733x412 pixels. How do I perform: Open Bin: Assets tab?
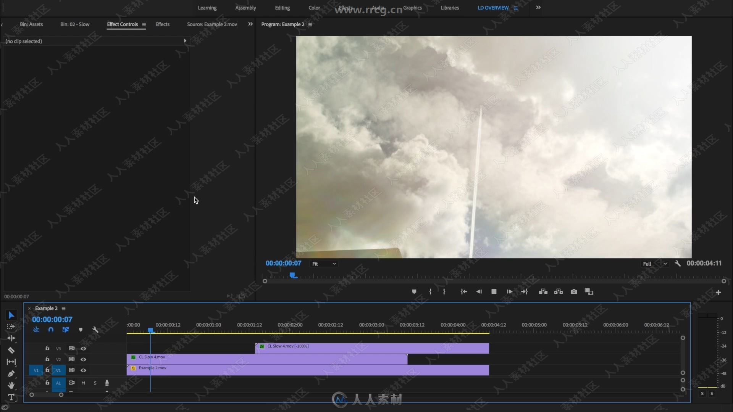coord(31,24)
